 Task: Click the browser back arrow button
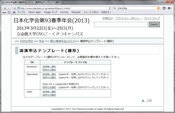tap(5, 8)
